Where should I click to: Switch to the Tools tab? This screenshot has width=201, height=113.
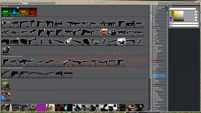point(155,3)
